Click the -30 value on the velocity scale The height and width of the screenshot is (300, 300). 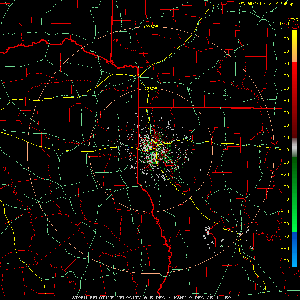(285, 187)
